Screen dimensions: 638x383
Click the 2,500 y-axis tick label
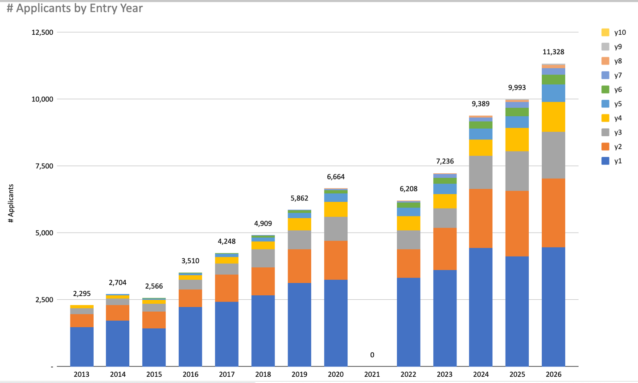tap(44, 300)
